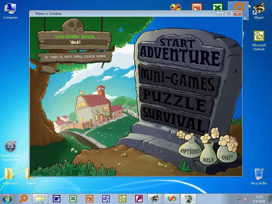Select Puzzle mode on the tombstone

(177, 101)
